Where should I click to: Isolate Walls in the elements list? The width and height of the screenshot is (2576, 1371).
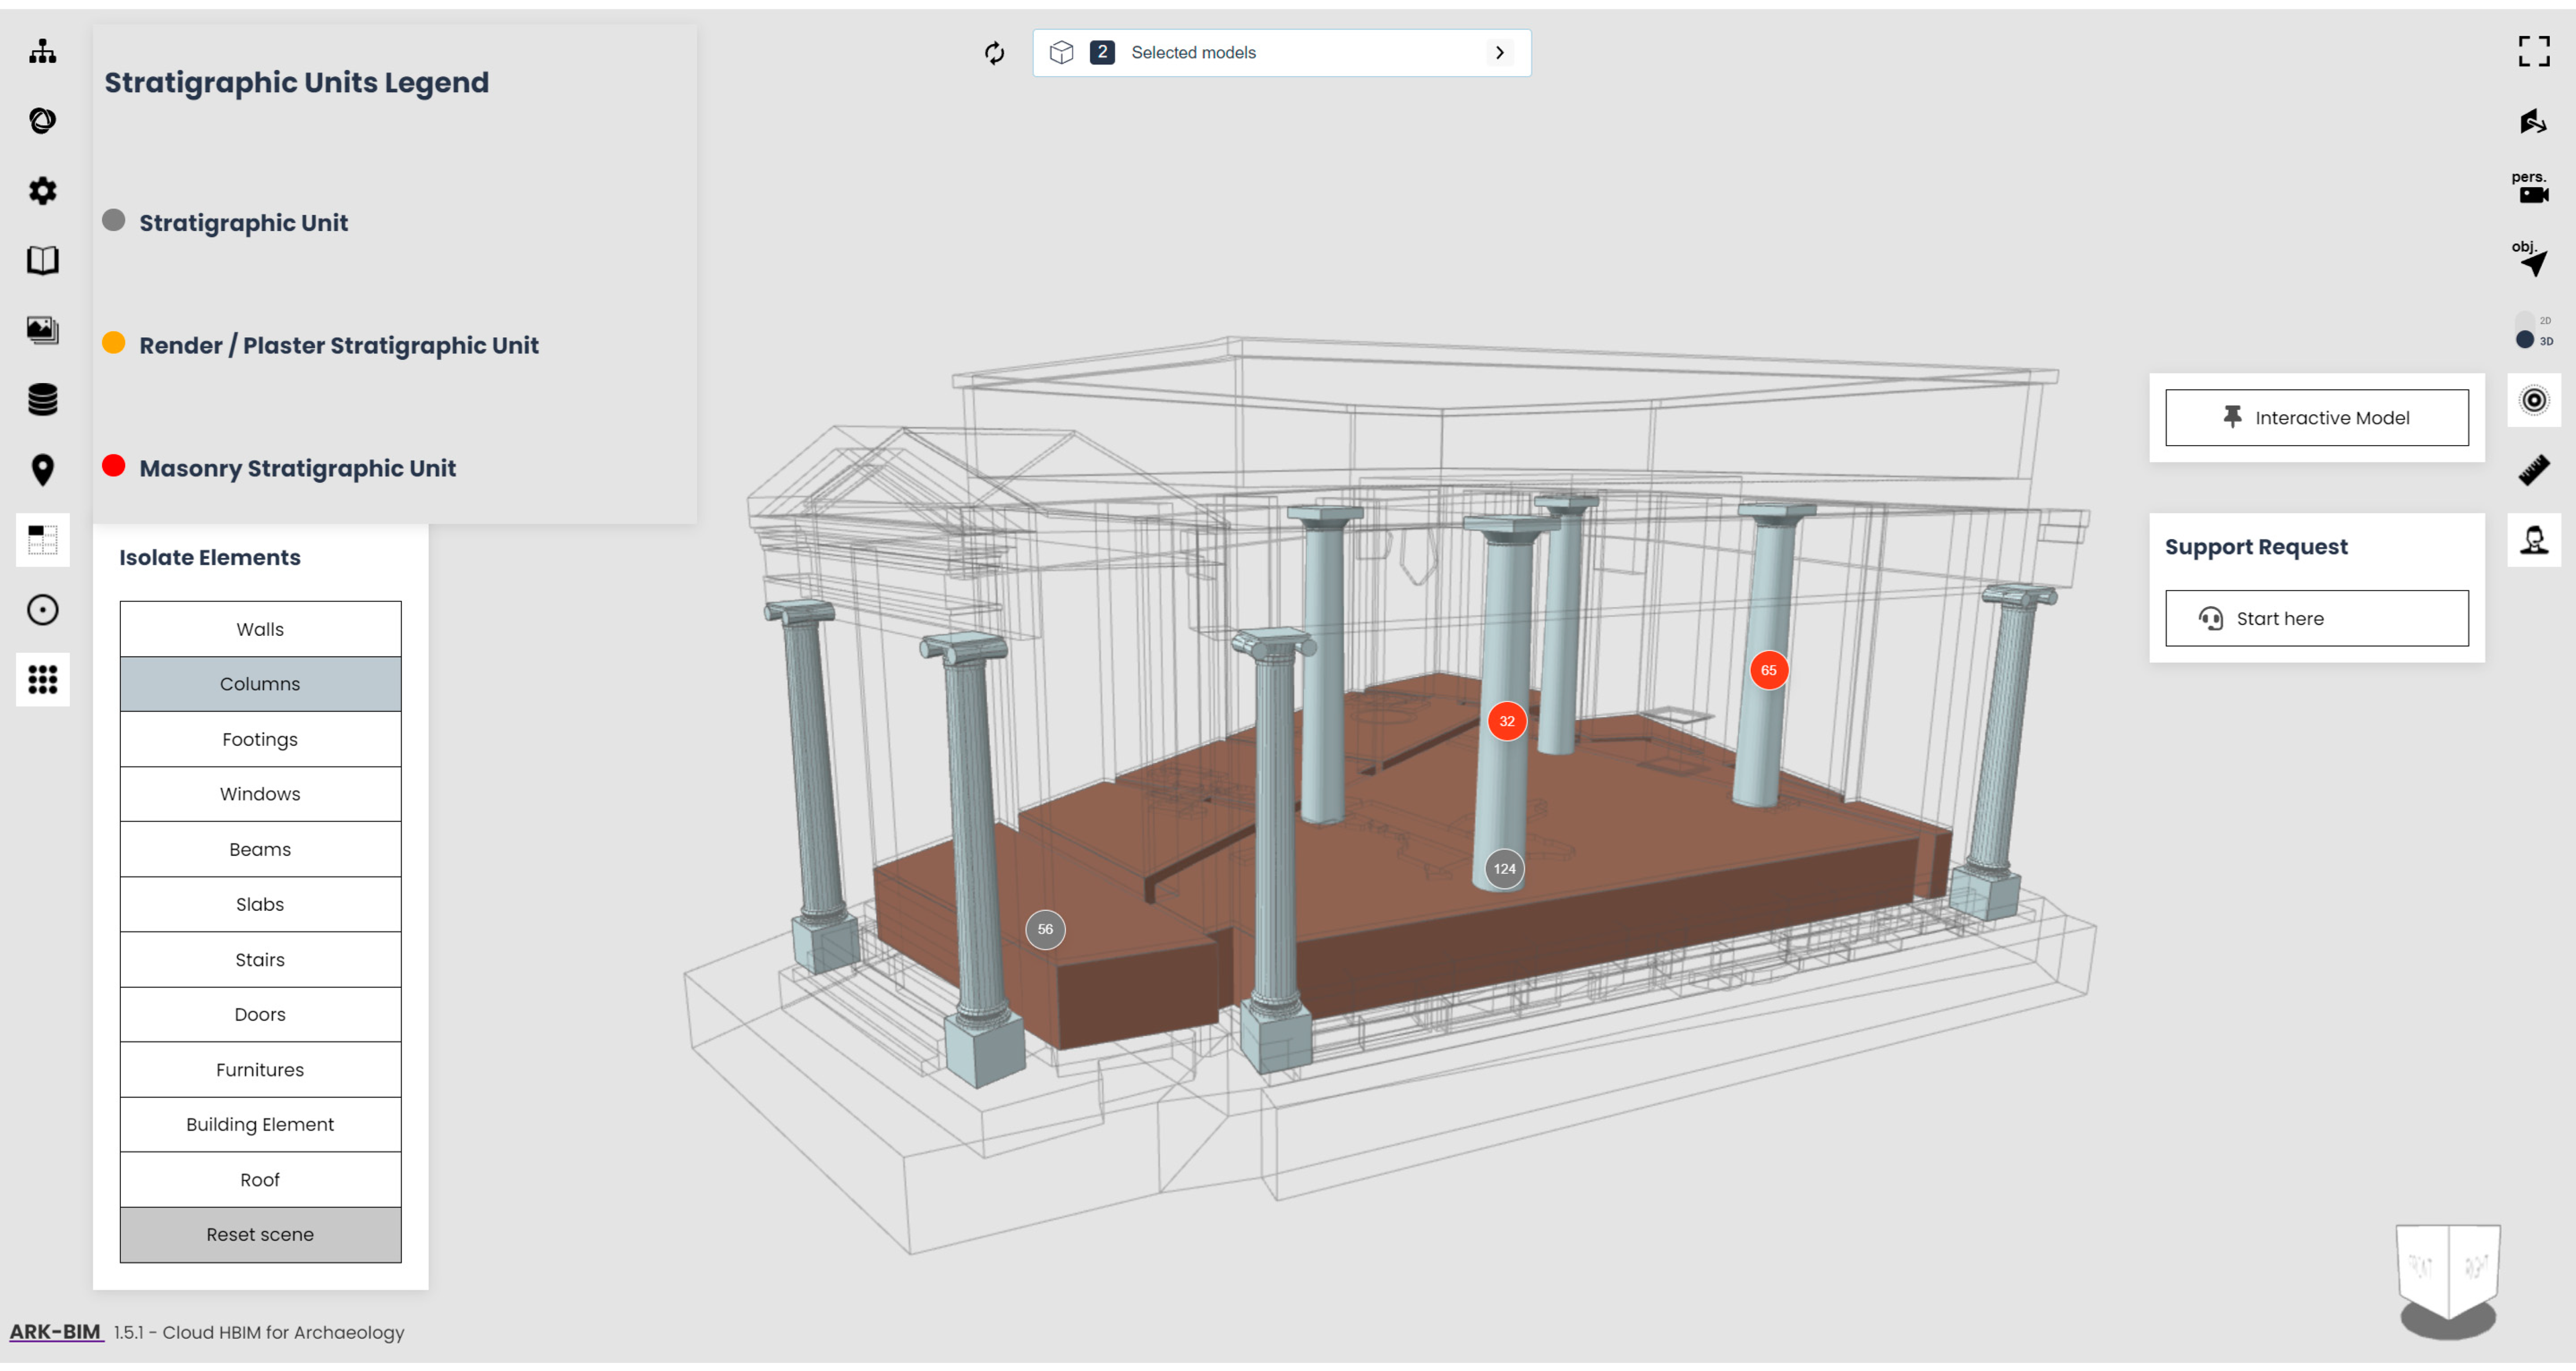click(x=260, y=629)
